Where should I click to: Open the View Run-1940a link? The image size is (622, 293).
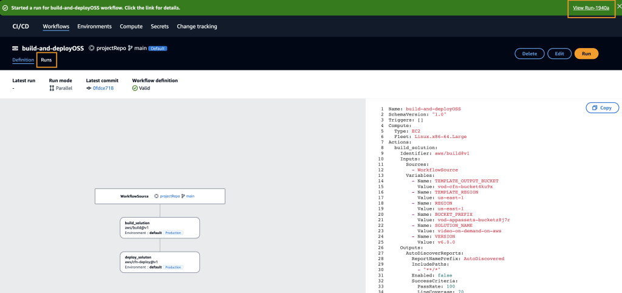click(590, 8)
